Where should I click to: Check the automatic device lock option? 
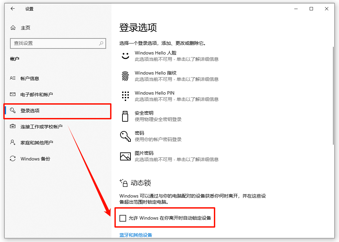click(123, 218)
